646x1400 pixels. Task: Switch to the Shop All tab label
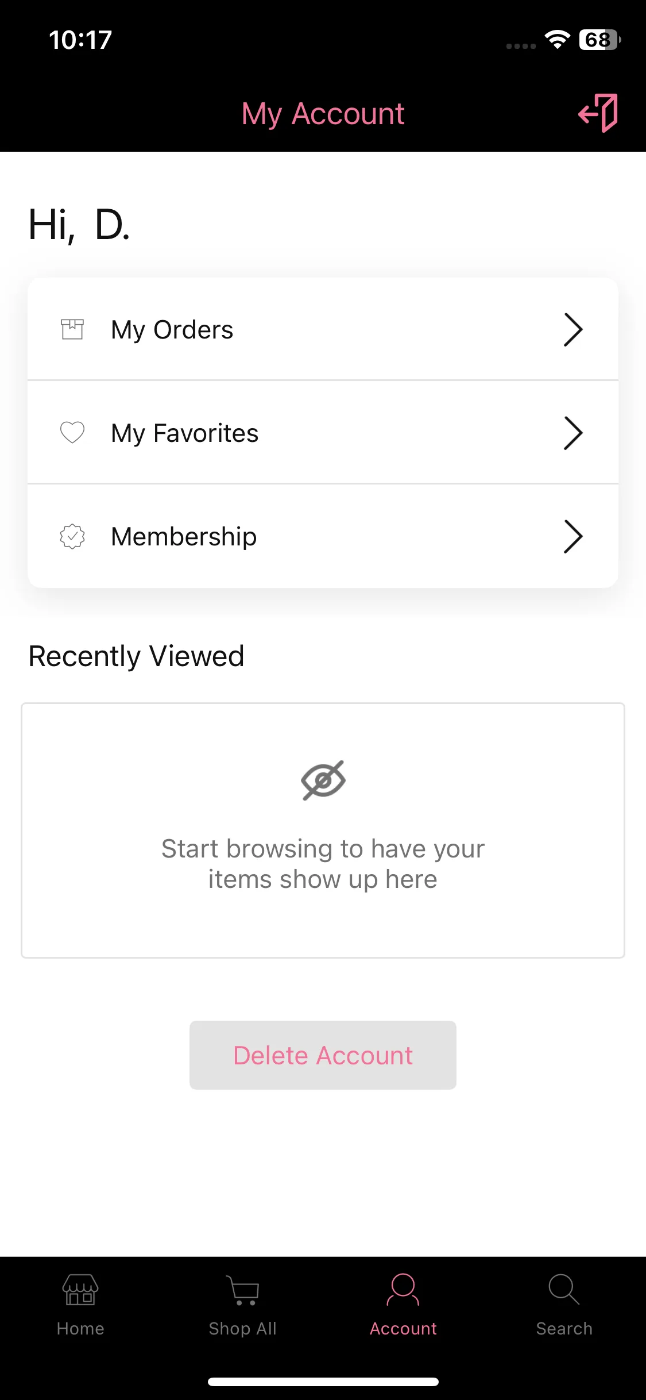click(x=242, y=1329)
